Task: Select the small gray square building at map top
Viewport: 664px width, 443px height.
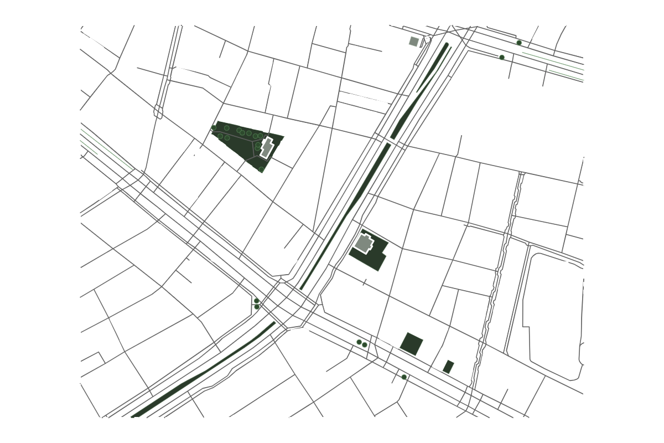Action: [x=414, y=41]
